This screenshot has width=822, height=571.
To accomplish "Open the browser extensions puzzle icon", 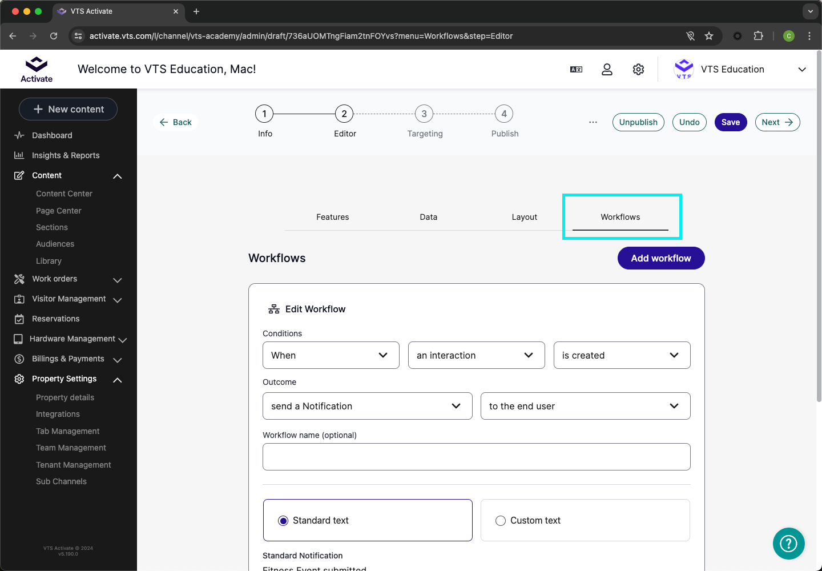I will coord(758,36).
